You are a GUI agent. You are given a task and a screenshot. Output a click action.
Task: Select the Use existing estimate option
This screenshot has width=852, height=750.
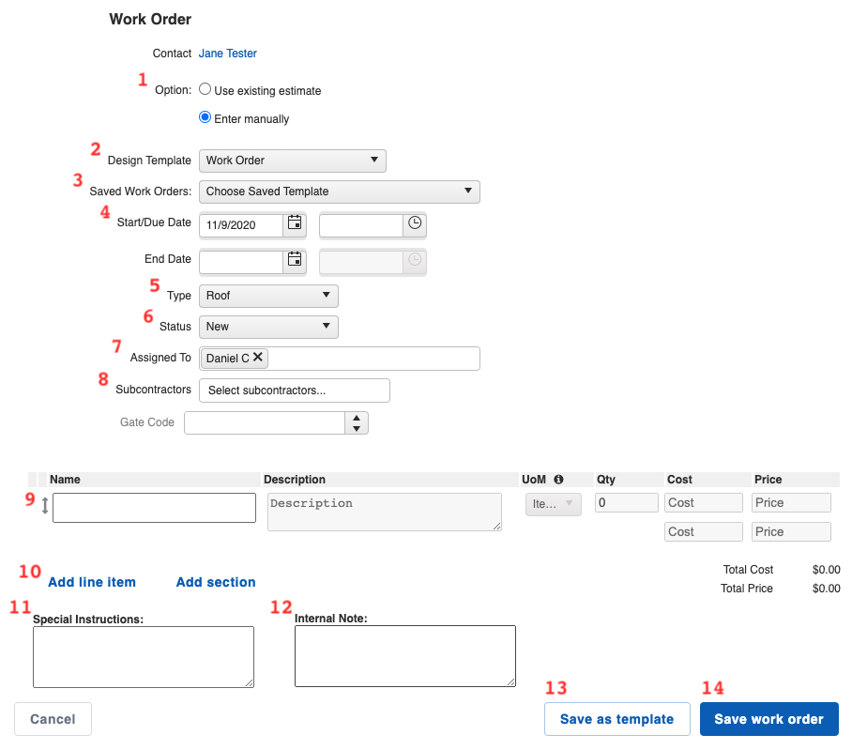[205, 89]
